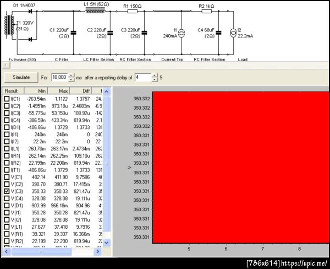Click the circuit pane scroll left arrow
The height and width of the screenshot is (269, 330).
click(x=6, y=65)
